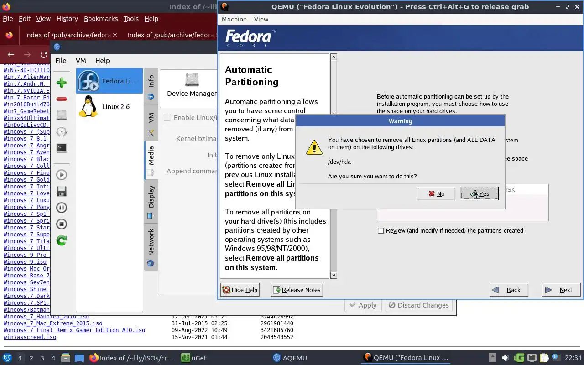
Task: Select the Linux 2.6 VM in AQEMU list
Action: point(109,107)
